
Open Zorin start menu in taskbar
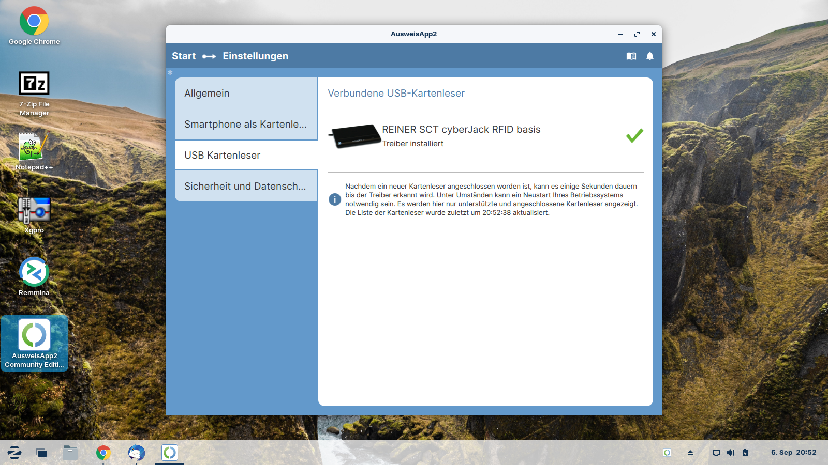point(14,453)
